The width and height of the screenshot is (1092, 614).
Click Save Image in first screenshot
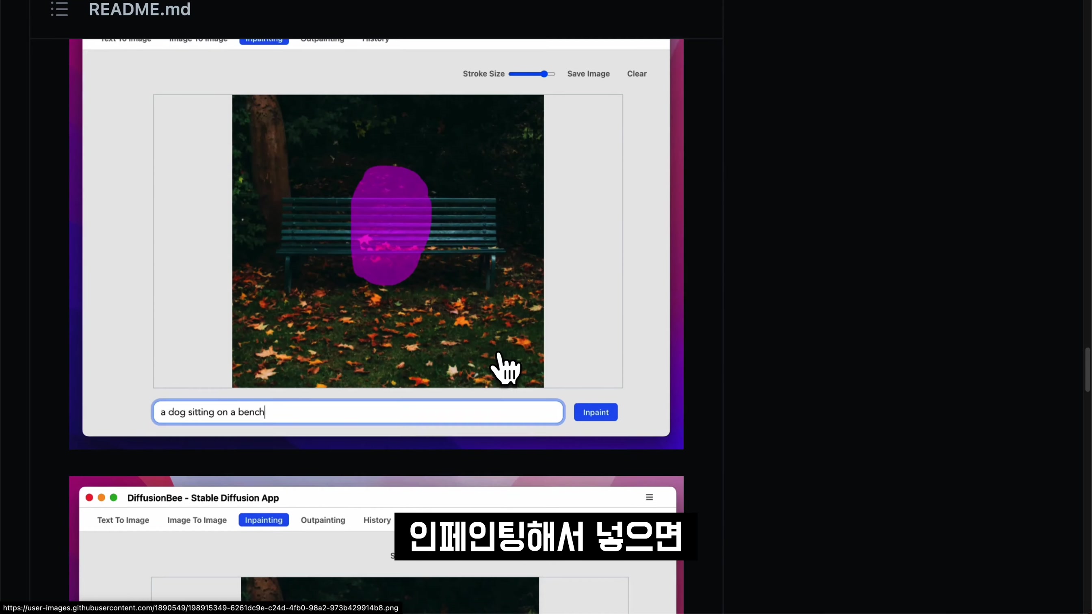[x=588, y=74]
